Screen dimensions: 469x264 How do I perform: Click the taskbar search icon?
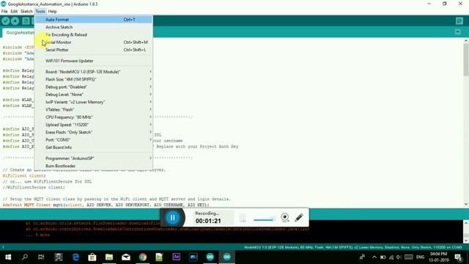[x=25, y=257]
